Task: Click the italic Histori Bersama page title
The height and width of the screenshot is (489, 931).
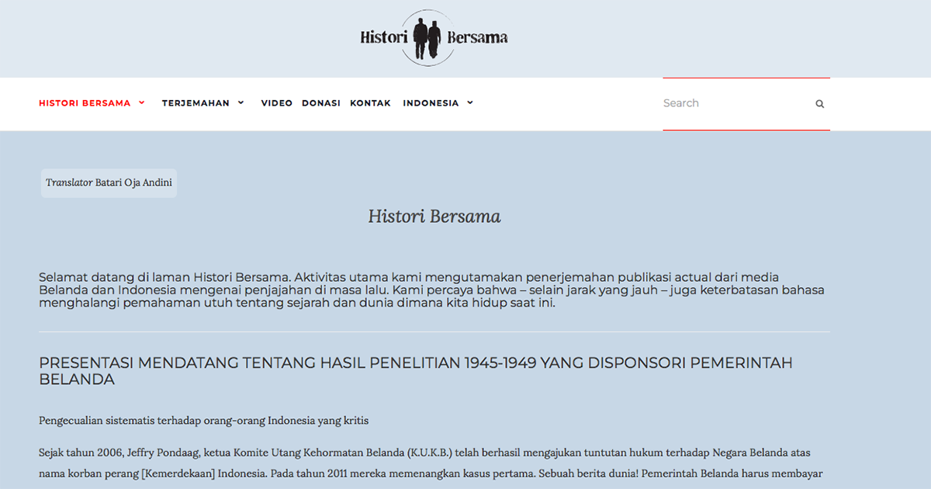Action: coord(434,217)
